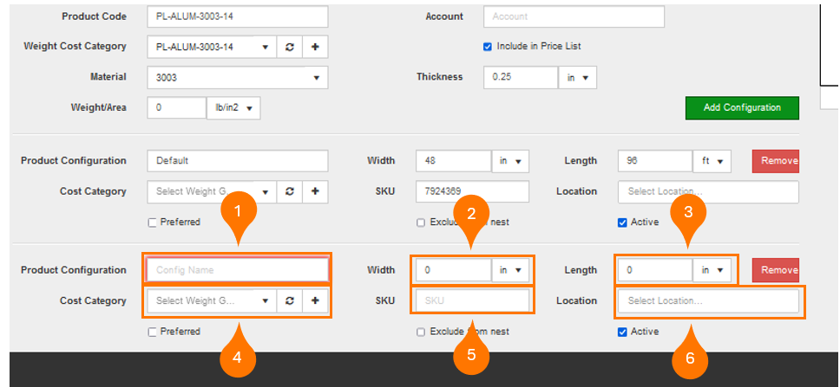Uncheck Include in Price List
Viewport: 840px width, 387px height.
tap(488, 47)
